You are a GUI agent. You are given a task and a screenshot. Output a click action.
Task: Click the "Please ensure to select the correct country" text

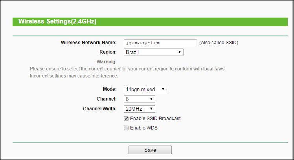point(127,68)
